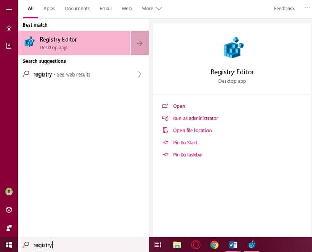Select the Registry Editor best match result
This screenshot has width=312, height=252.
pyautogui.click(x=74, y=43)
